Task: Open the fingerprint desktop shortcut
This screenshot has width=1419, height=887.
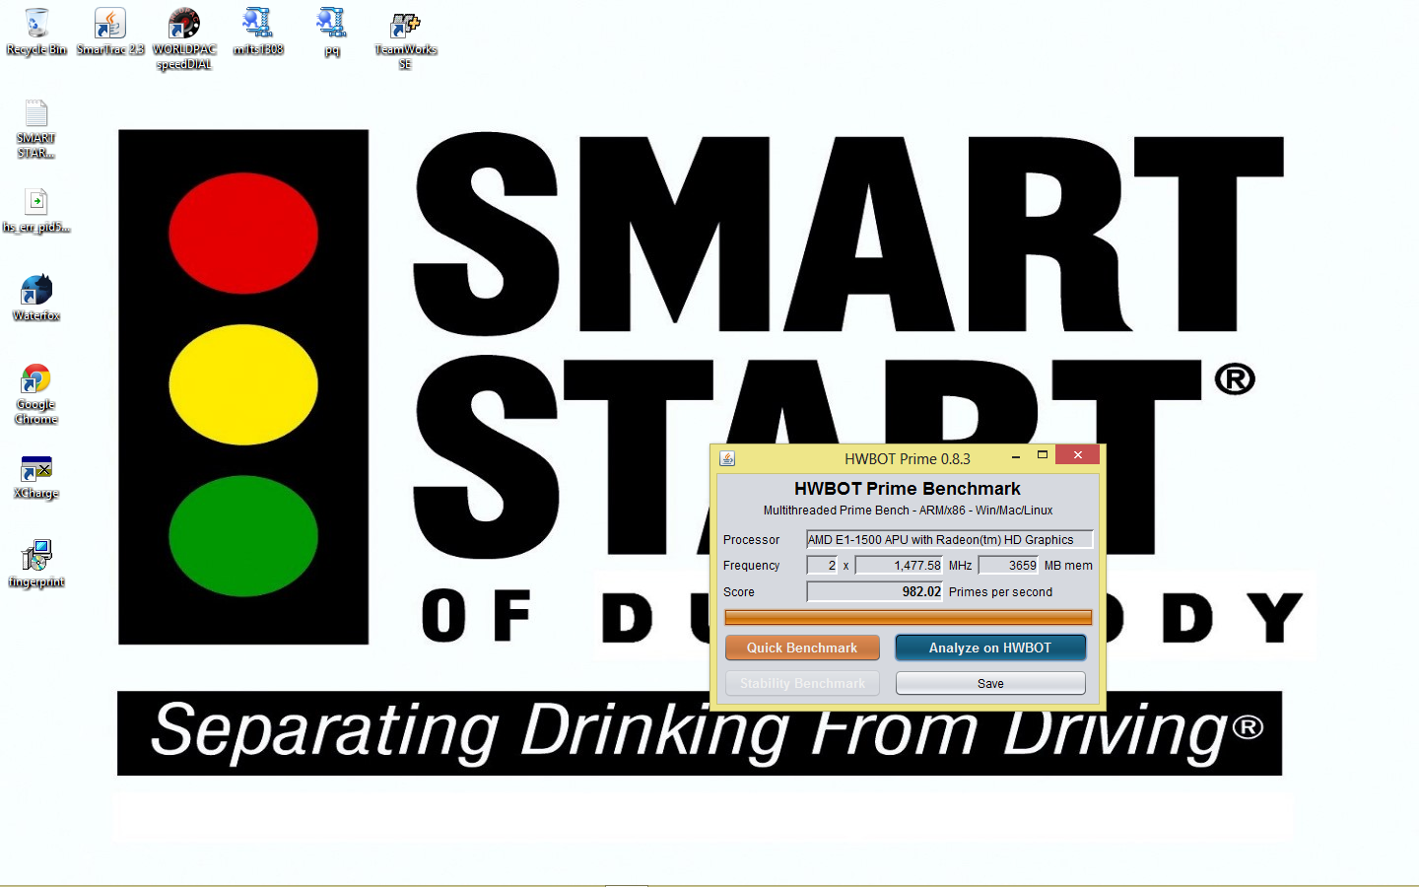Action: pyautogui.click(x=36, y=565)
